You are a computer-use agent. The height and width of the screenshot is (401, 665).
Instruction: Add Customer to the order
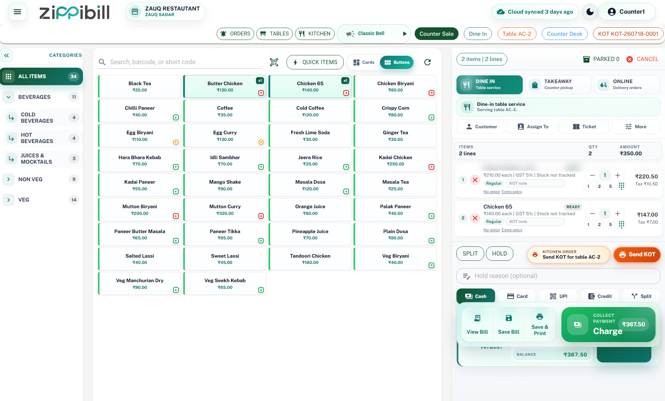(x=481, y=127)
